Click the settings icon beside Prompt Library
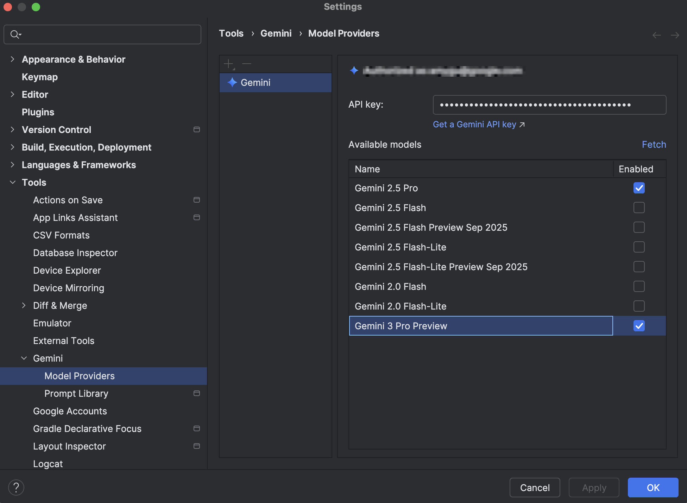 (x=197, y=394)
